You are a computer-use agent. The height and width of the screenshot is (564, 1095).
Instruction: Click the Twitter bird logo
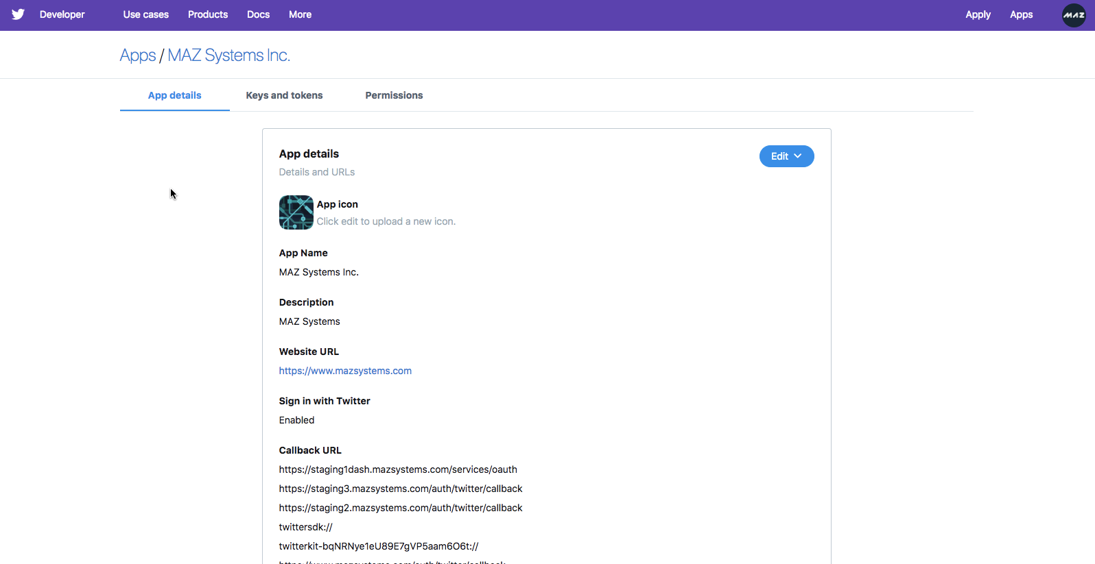click(19, 14)
